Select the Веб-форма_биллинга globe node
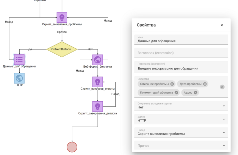The height and width of the screenshot is (155, 238). [97, 60]
